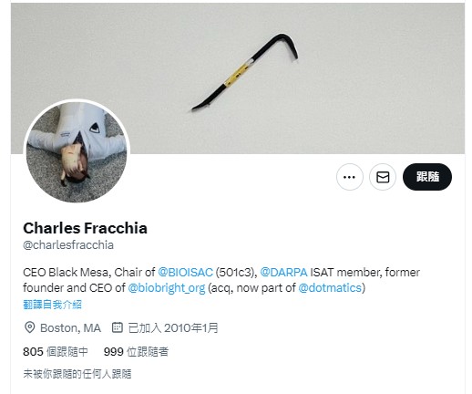Image resolution: width=472 pixels, height=394 pixels.
Task: View the 999 位跟隨者 followers list
Action: (136, 352)
